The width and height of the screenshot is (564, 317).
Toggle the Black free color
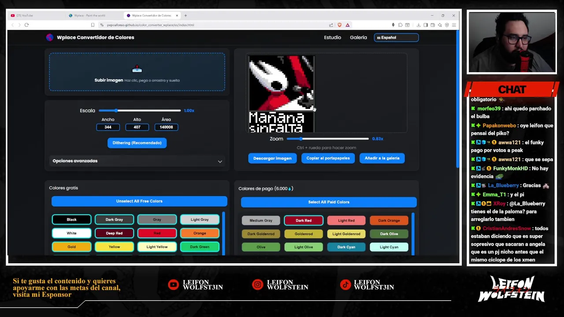tap(71, 220)
